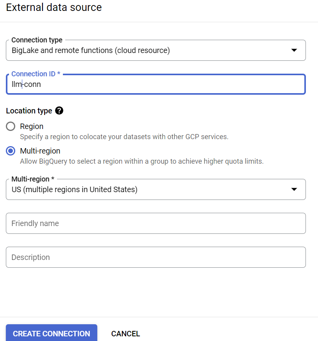Click the Friendly name input field

156,223
